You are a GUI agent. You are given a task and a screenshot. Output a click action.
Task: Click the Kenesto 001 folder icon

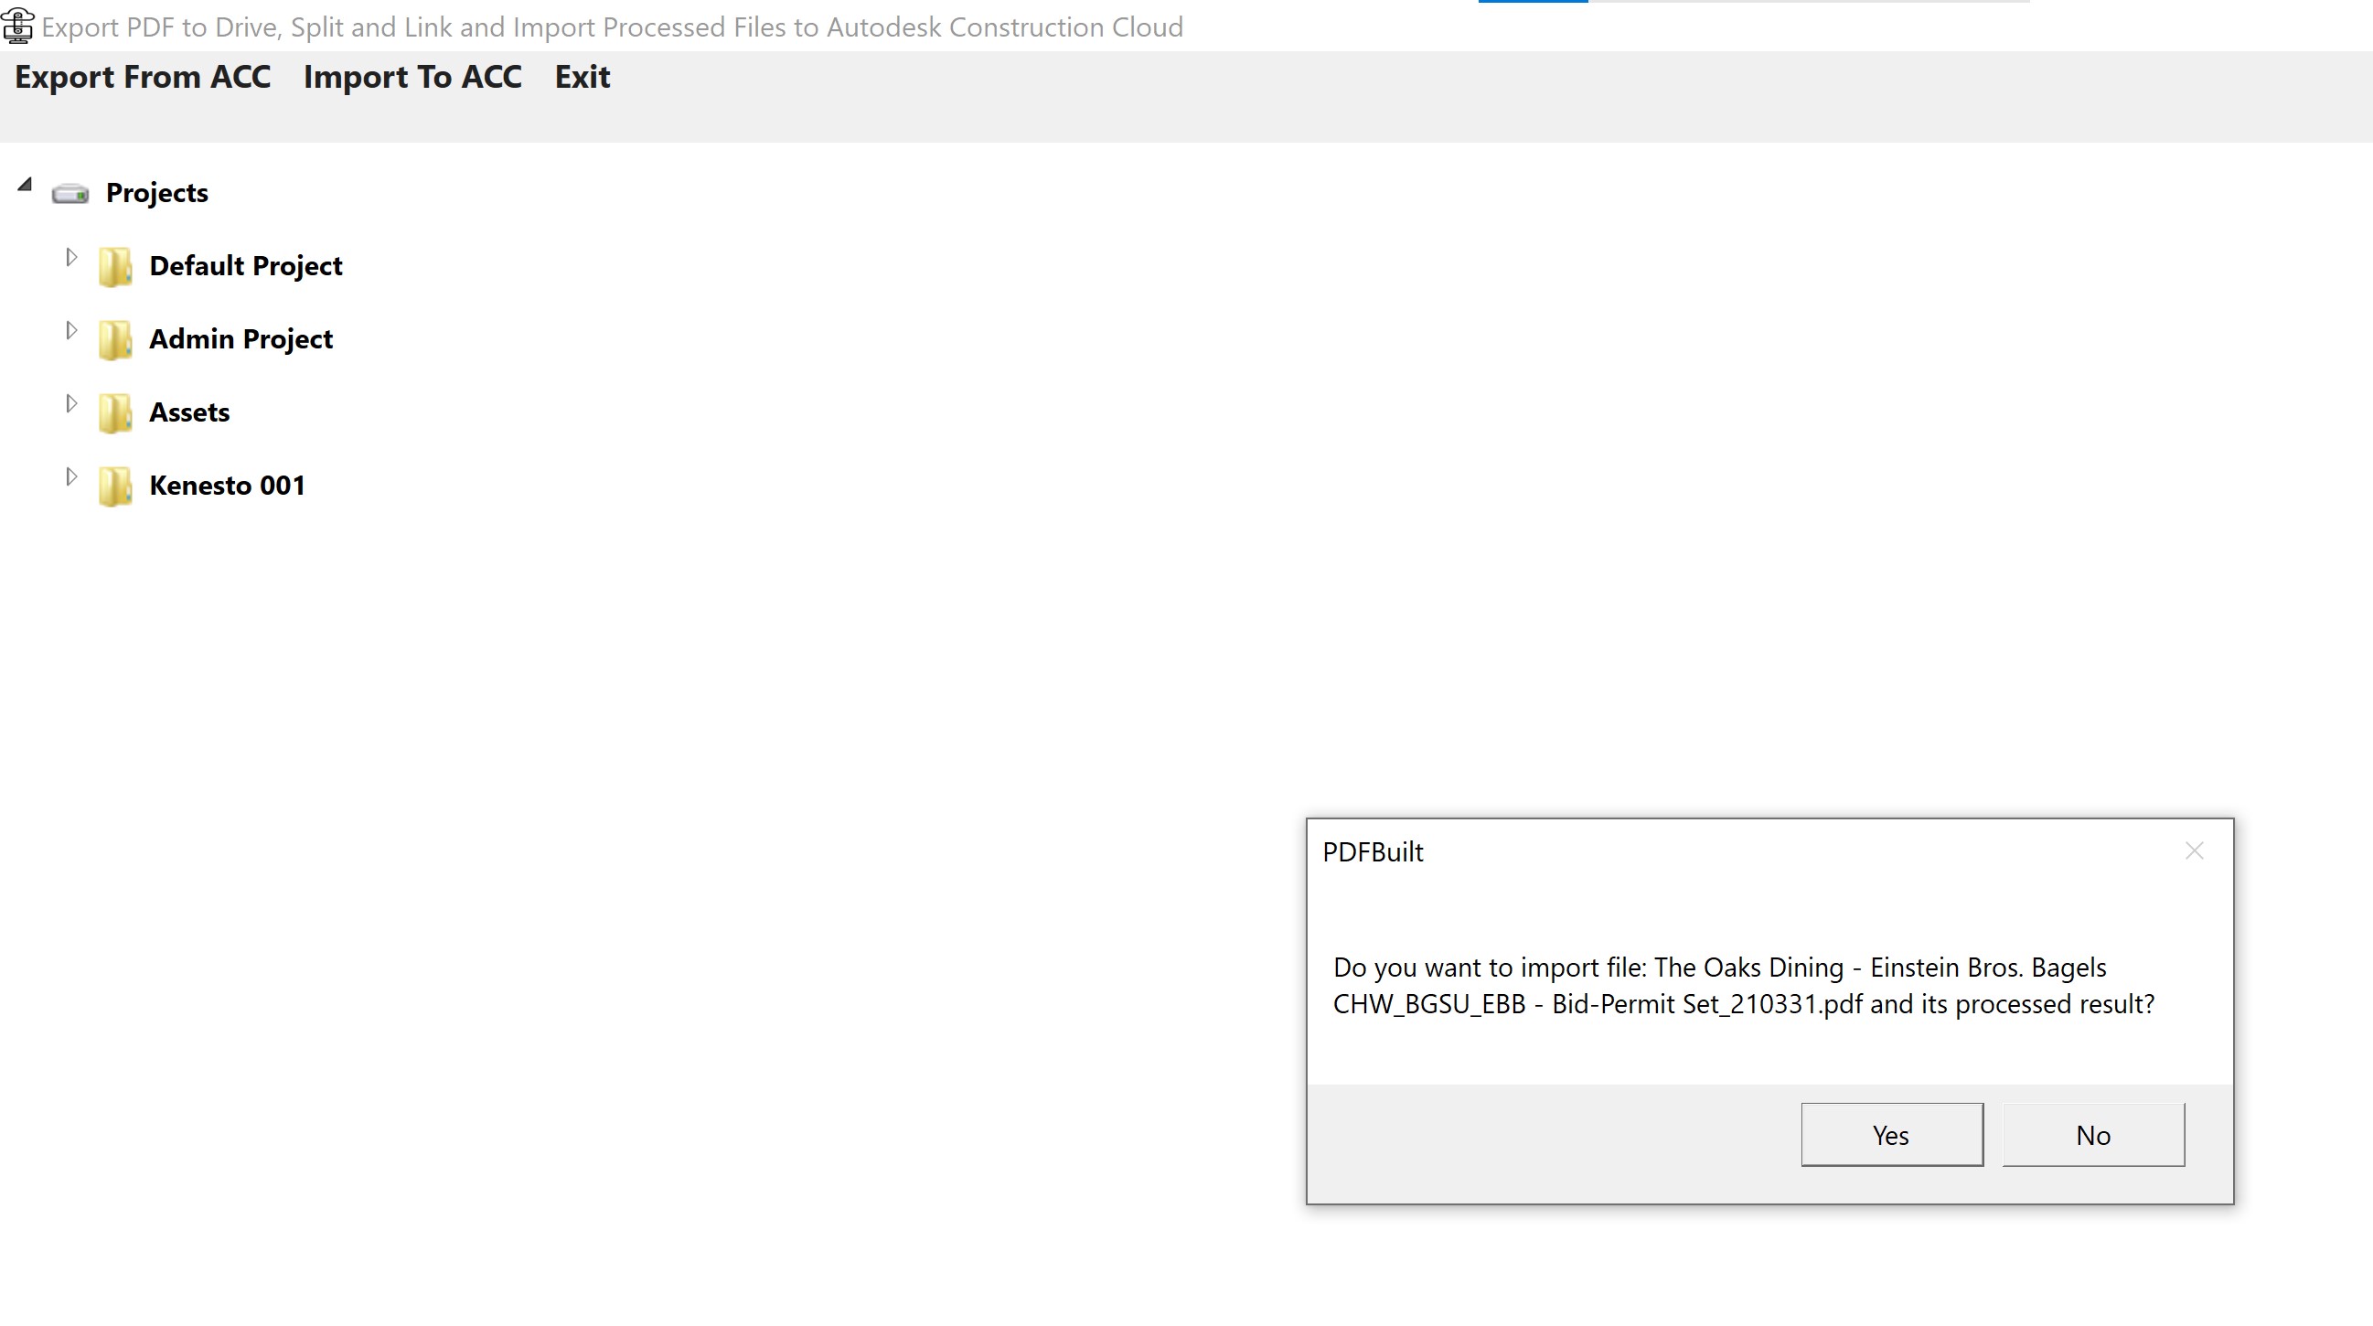(x=115, y=487)
